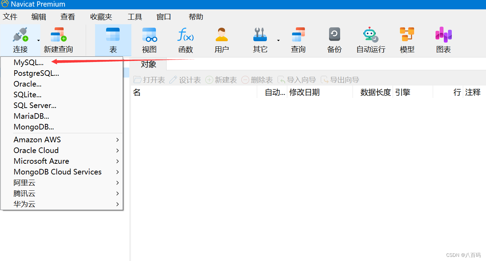This screenshot has height=261, width=486.
Task: Choose MySQL... from the connection list
Action: (62, 62)
